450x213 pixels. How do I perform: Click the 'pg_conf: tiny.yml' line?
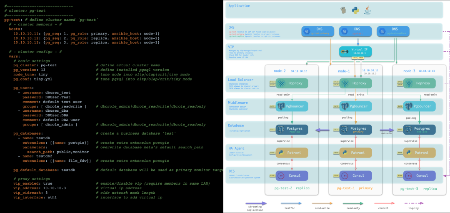coord(33,79)
